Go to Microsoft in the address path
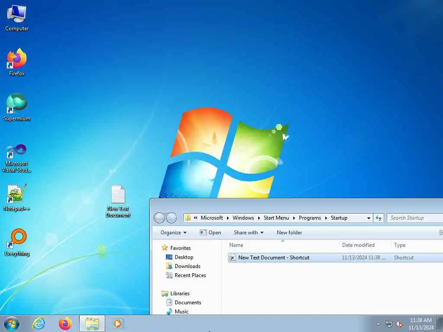This screenshot has height=332, width=443. [x=212, y=218]
